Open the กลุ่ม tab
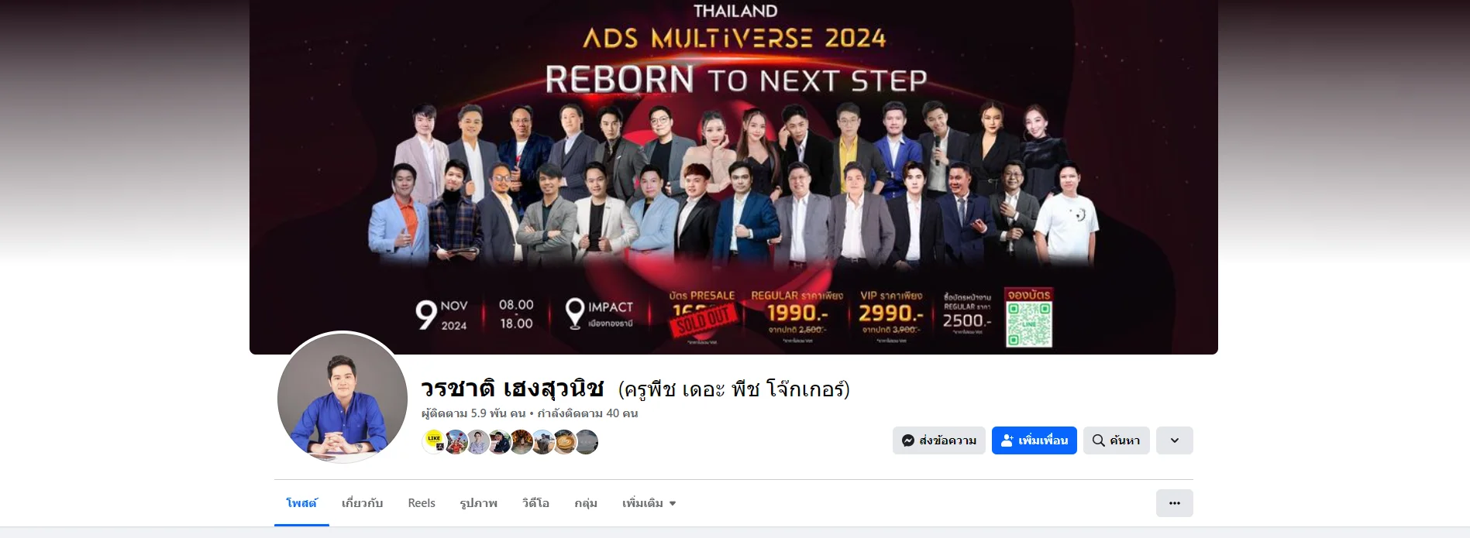Screen dimensions: 1470x538 586,503
